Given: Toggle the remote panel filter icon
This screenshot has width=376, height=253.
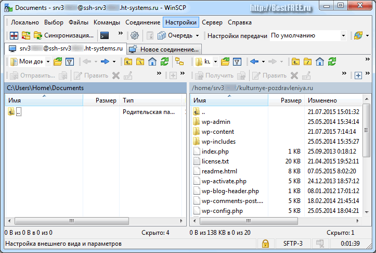Looking at the screenshot, I should pyautogui.click(x=237, y=62).
